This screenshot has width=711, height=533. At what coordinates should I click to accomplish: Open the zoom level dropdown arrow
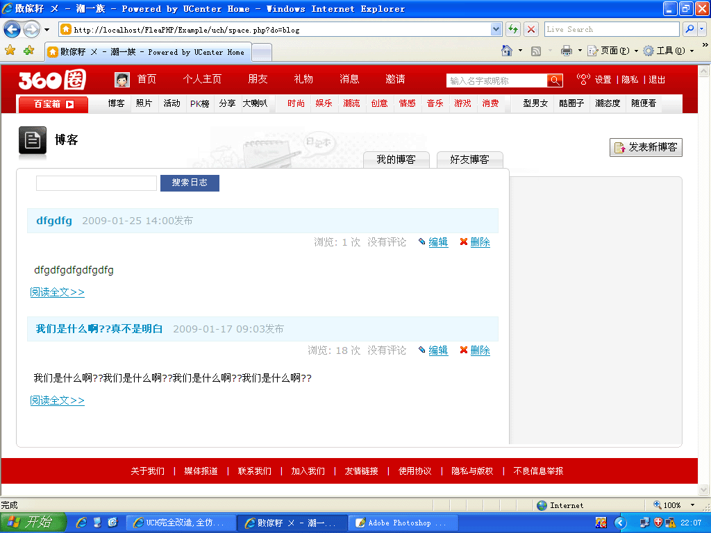[x=692, y=505]
